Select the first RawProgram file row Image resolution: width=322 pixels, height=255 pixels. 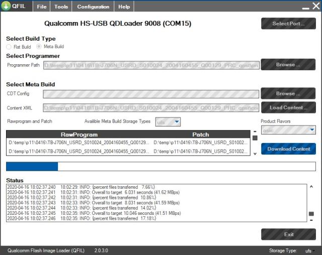pos(79,143)
